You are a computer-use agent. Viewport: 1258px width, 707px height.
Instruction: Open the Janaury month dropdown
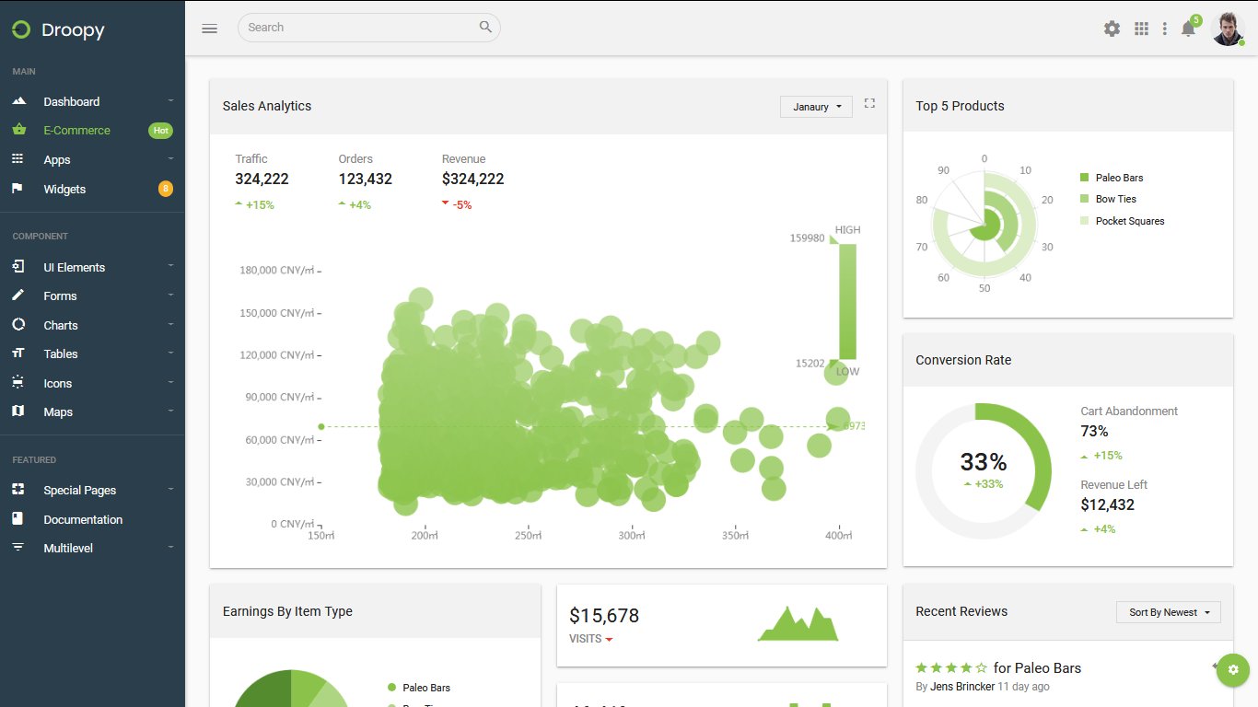point(816,107)
